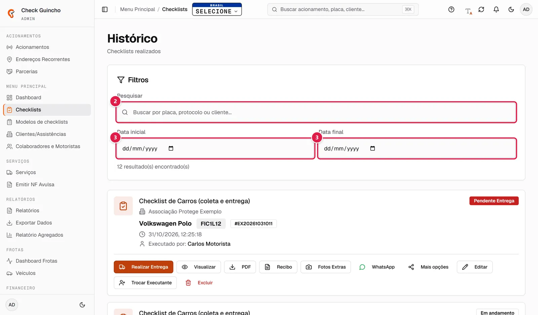Navigate to Dashboard menu item
The height and width of the screenshot is (315, 538).
[x=47, y=97]
